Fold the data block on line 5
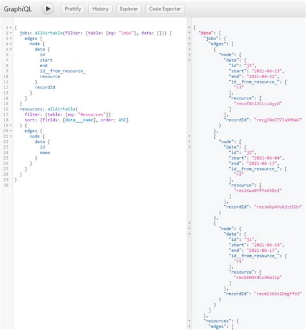The height and width of the screenshot is (330, 306). 11,49
